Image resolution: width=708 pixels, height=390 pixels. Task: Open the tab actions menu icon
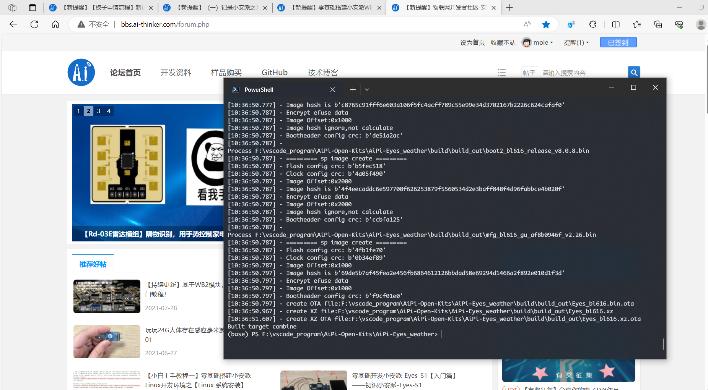tap(33, 8)
